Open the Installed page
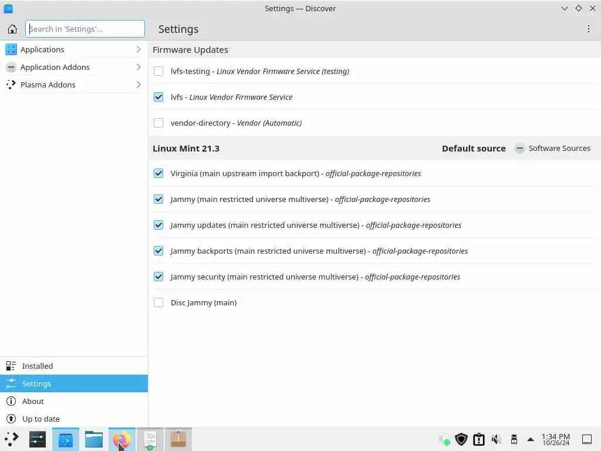The height and width of the screenshot is (451, 601). (x=74, y=366)
